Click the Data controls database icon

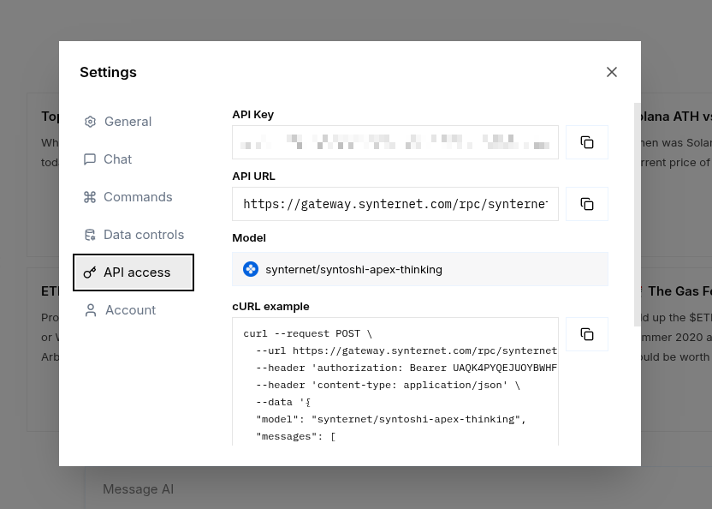[x=90, y=235]
